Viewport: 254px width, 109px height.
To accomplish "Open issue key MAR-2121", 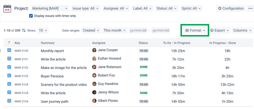I will point(21,59).
